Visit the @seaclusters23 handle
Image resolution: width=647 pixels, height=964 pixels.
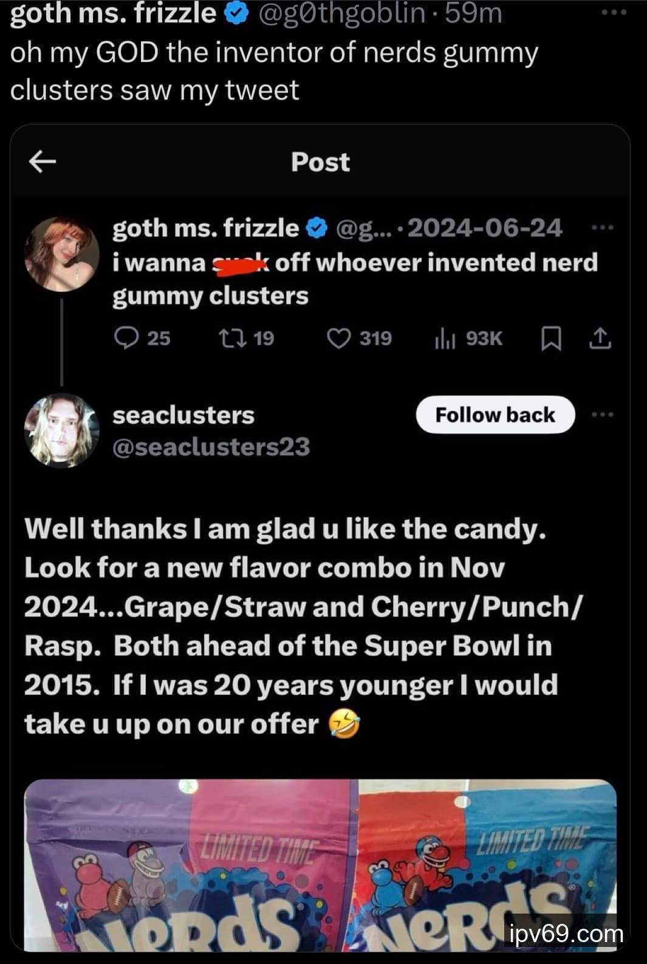tap(211, 447)
